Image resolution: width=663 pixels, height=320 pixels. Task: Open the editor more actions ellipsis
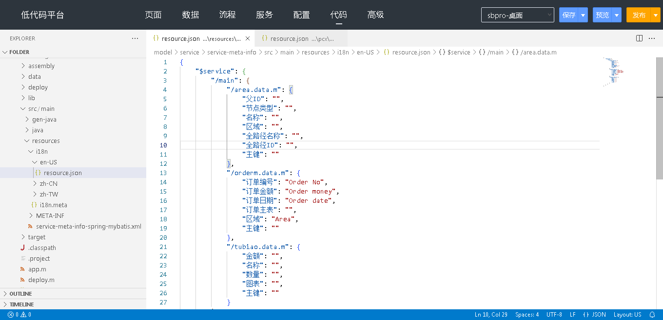point(652,38)
